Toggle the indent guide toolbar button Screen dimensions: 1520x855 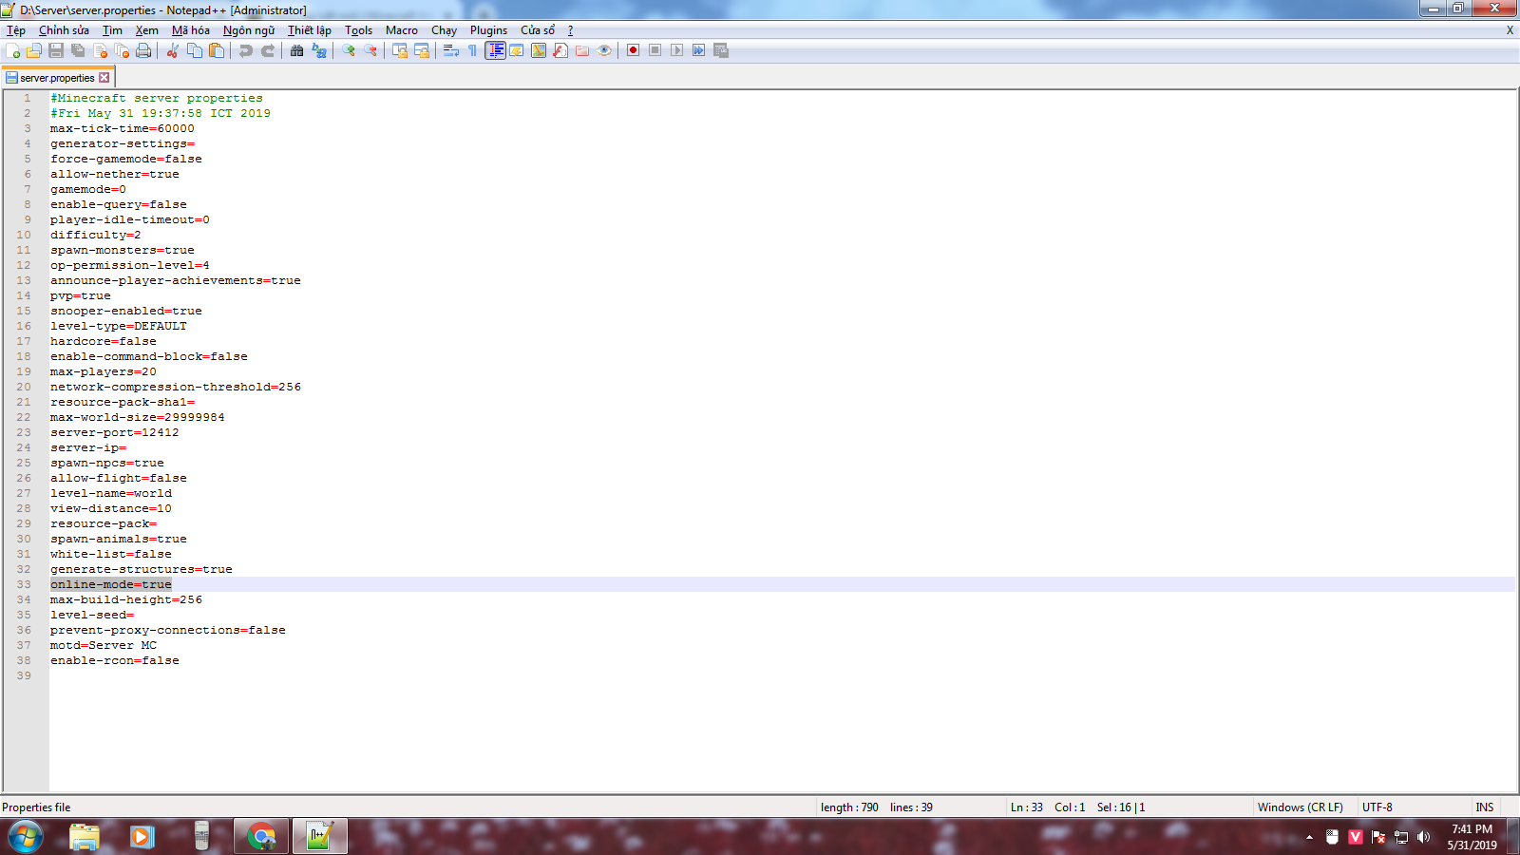pos(495,50)
